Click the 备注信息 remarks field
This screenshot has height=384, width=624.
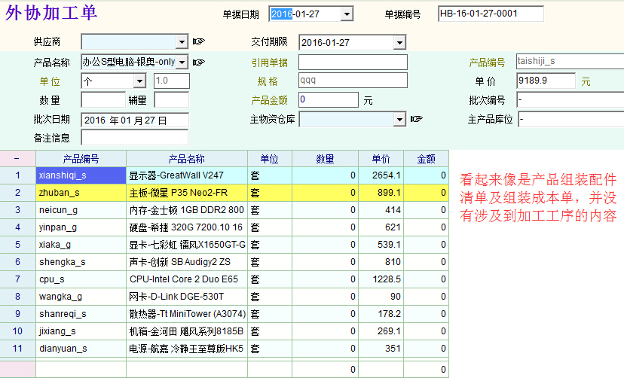point(134,138)
